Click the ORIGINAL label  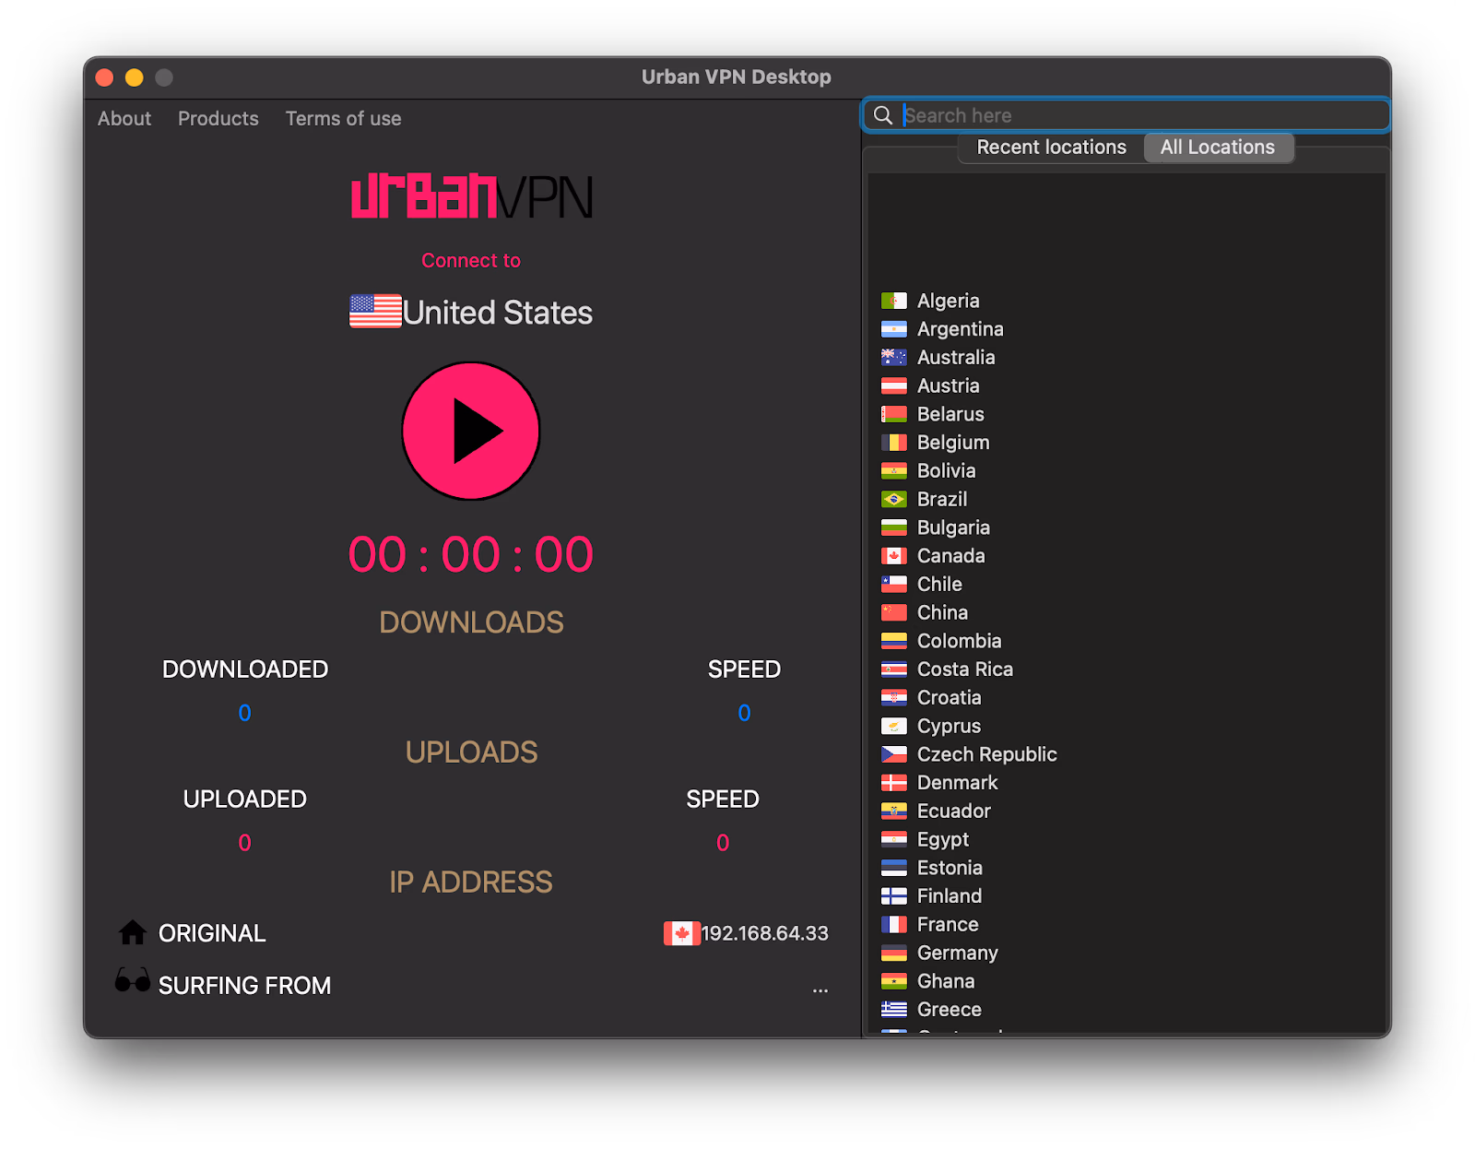pos(212,933)
